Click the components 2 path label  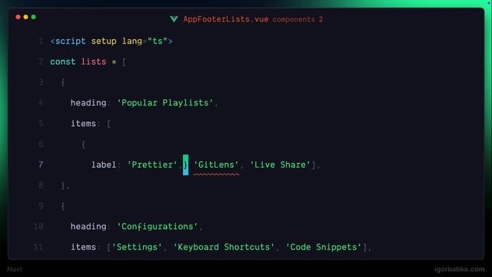[298, 19]
